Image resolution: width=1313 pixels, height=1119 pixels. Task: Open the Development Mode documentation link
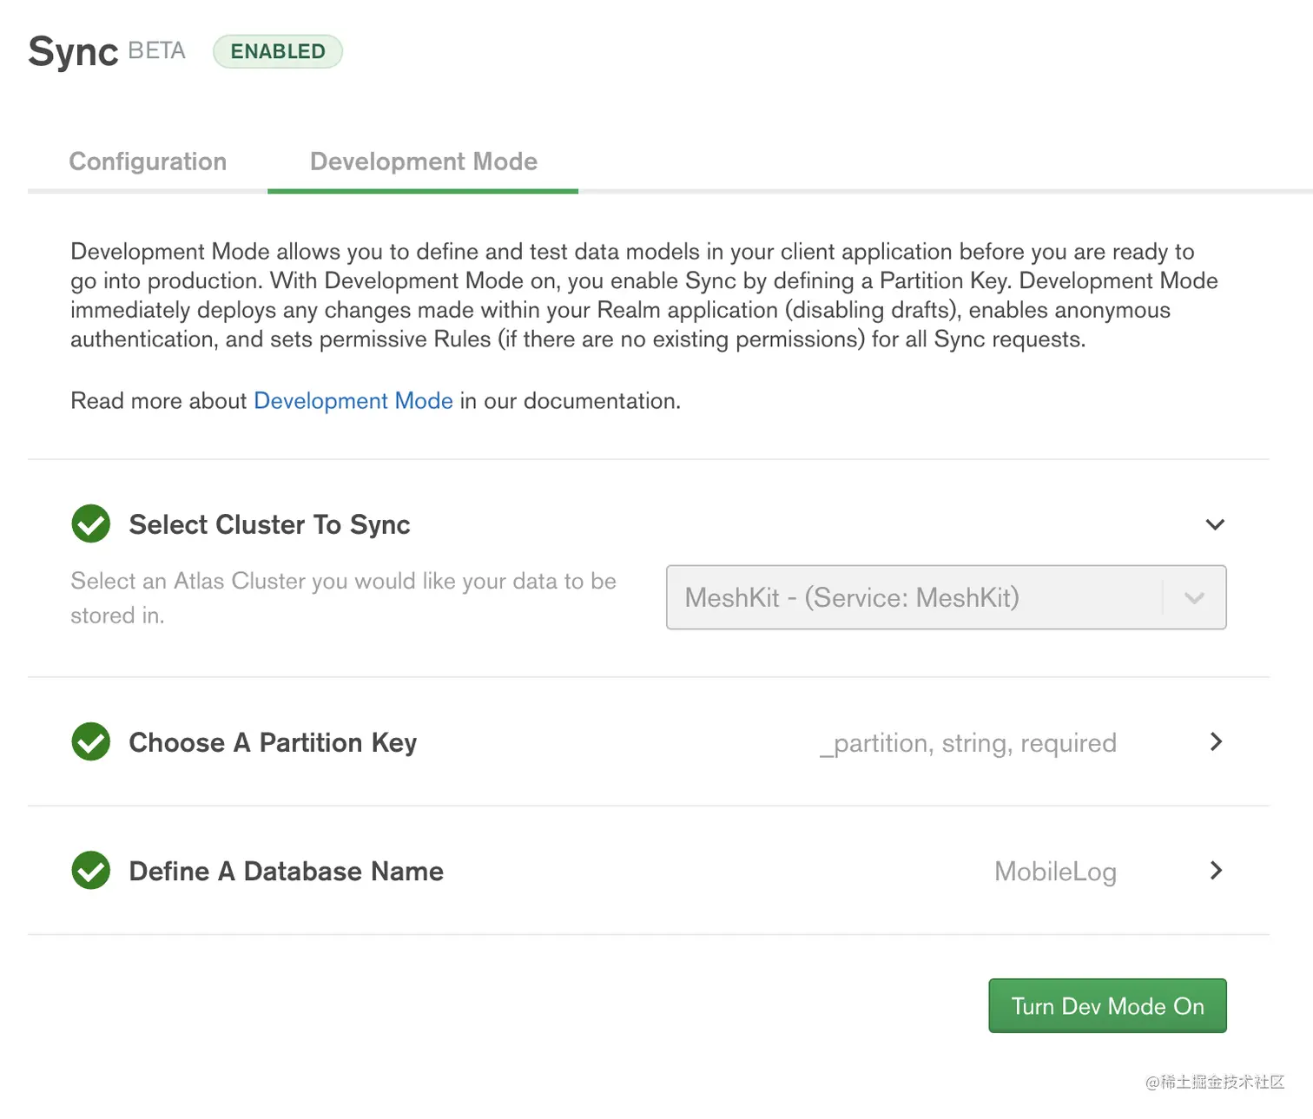coord(353,400)
